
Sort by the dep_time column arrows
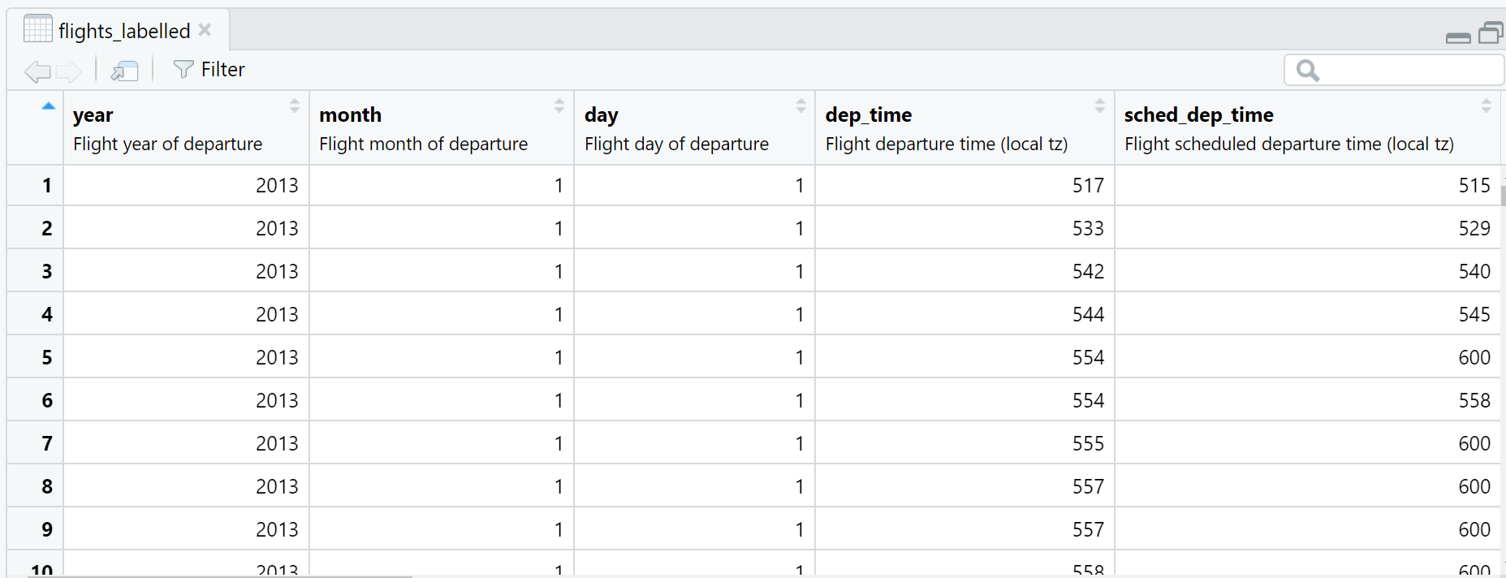pyautogui.click(x=1100, y=106)
